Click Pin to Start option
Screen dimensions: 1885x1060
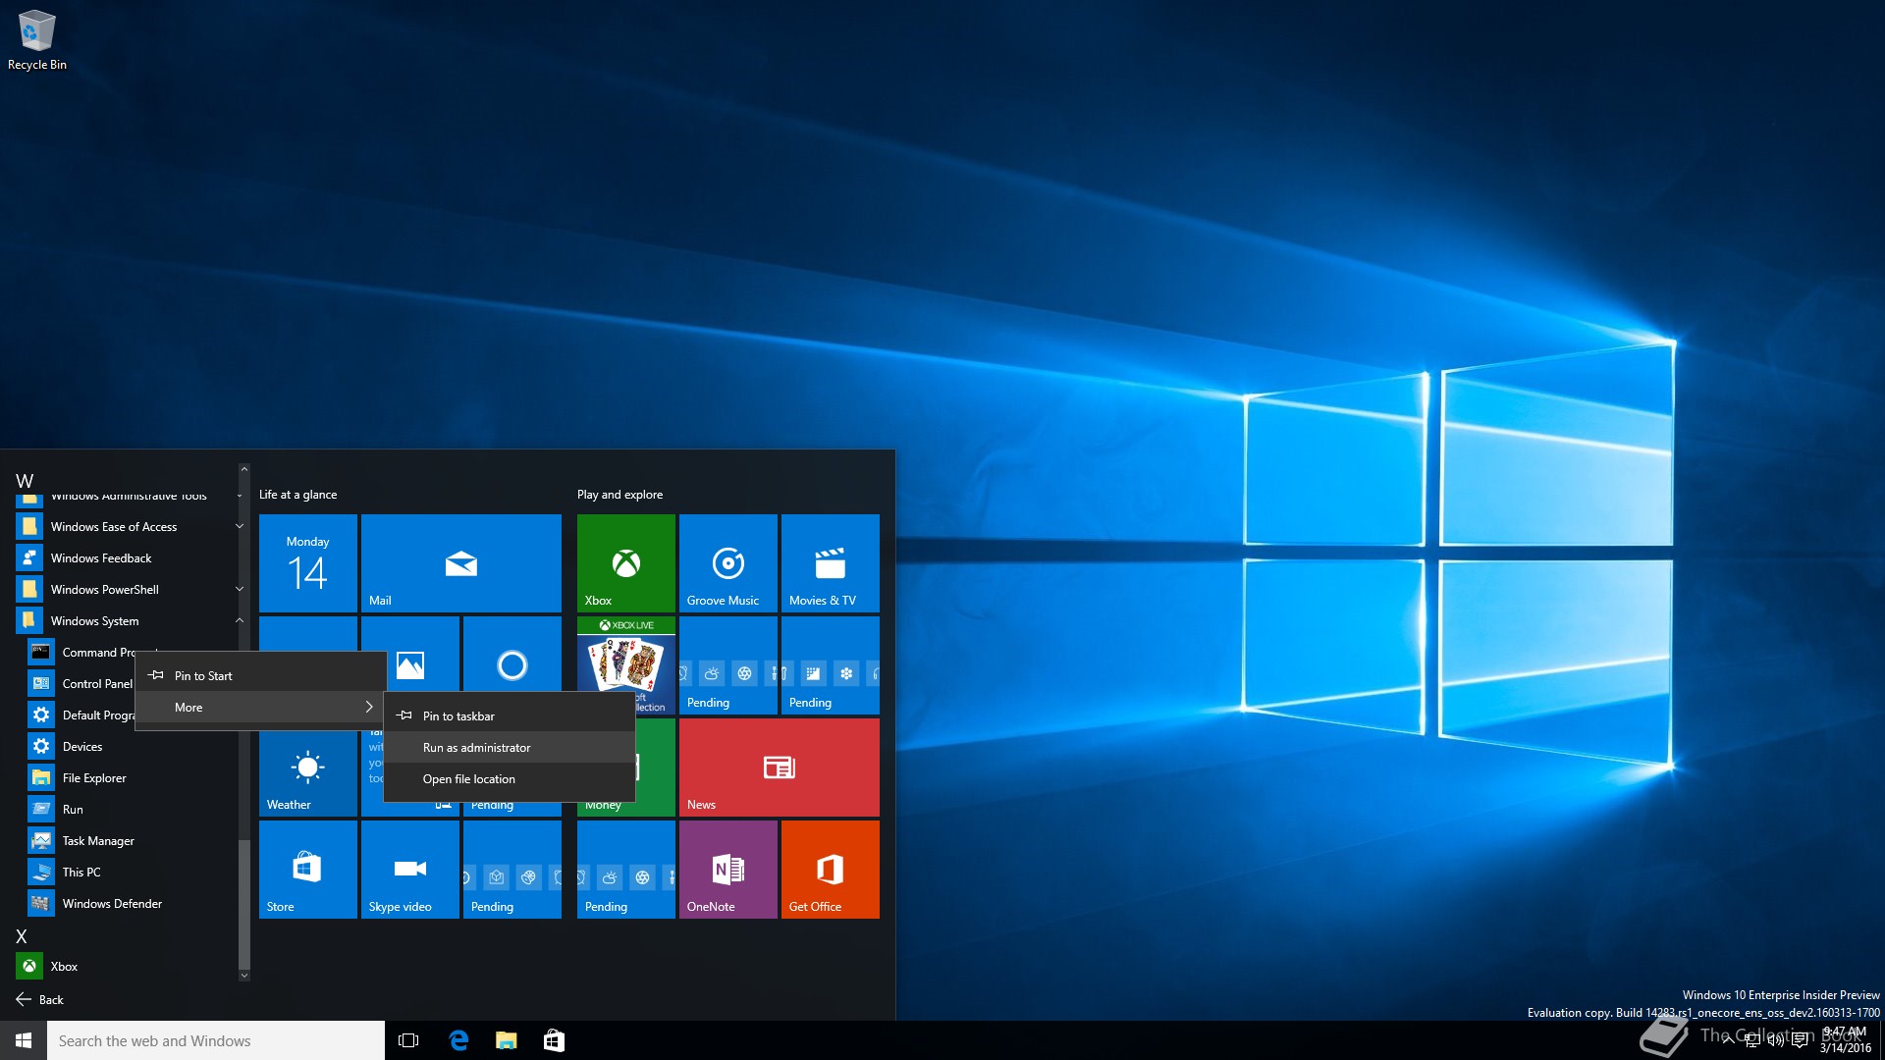203,676
